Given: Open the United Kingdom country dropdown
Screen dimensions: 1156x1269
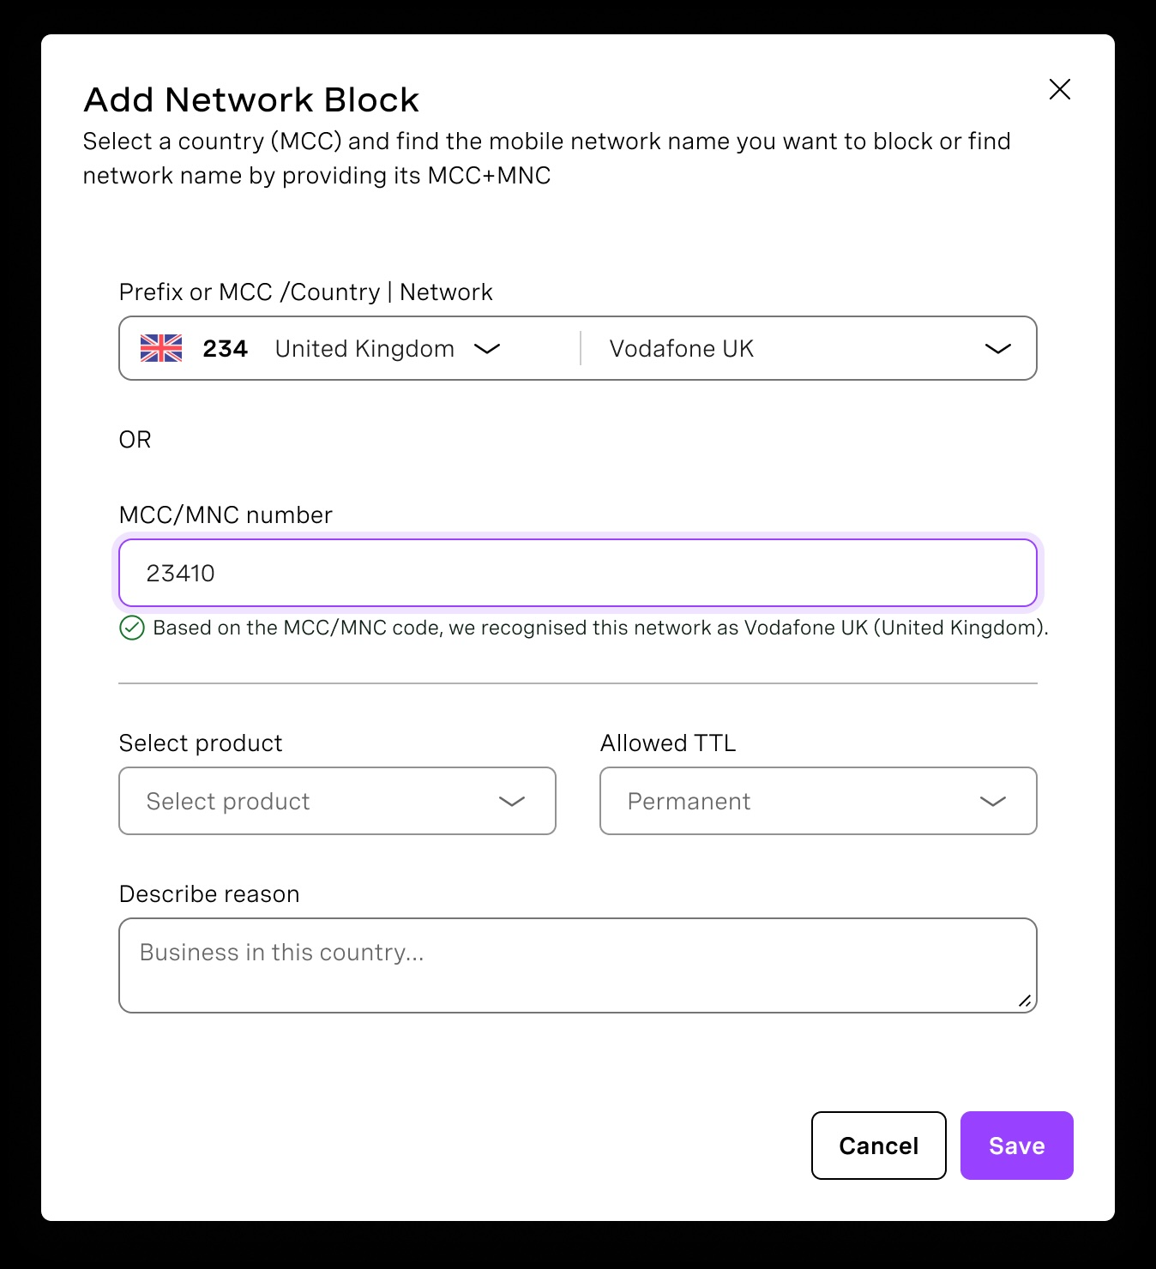Looking at the screenshot, I should point(486,349).
